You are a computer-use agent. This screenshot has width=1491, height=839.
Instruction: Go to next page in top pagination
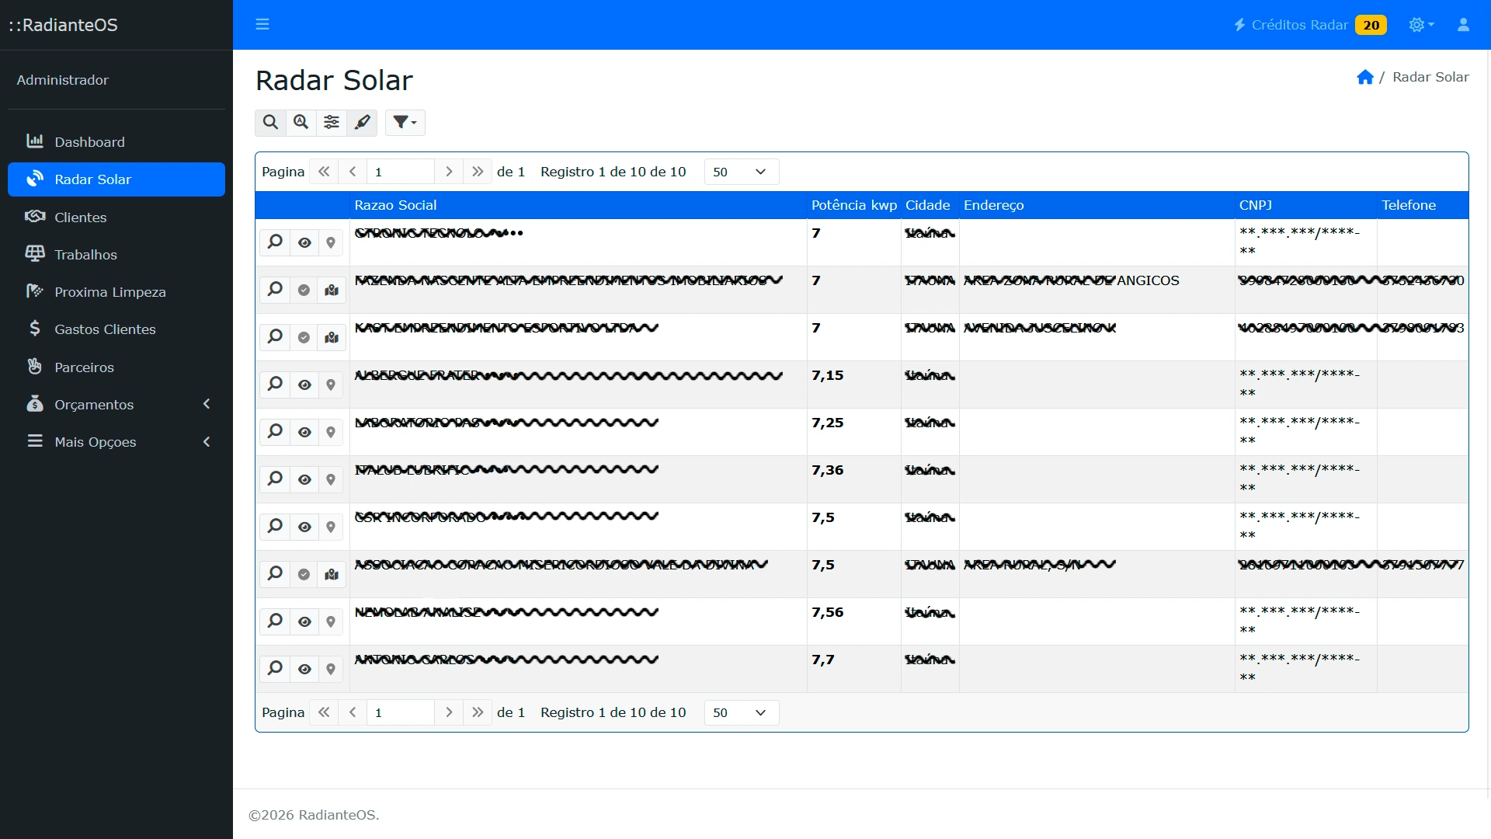tap(448, 172)
